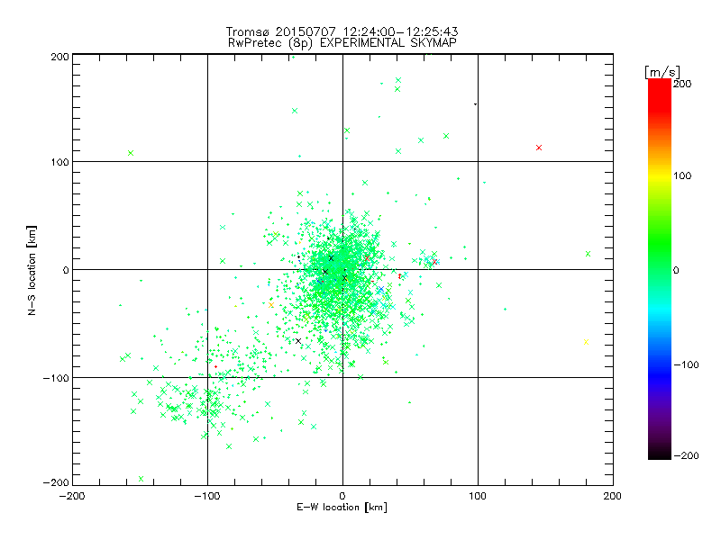Pick the yellow band of the colorbar
This screenshot has width=721, height=540.
coord(660,176)
